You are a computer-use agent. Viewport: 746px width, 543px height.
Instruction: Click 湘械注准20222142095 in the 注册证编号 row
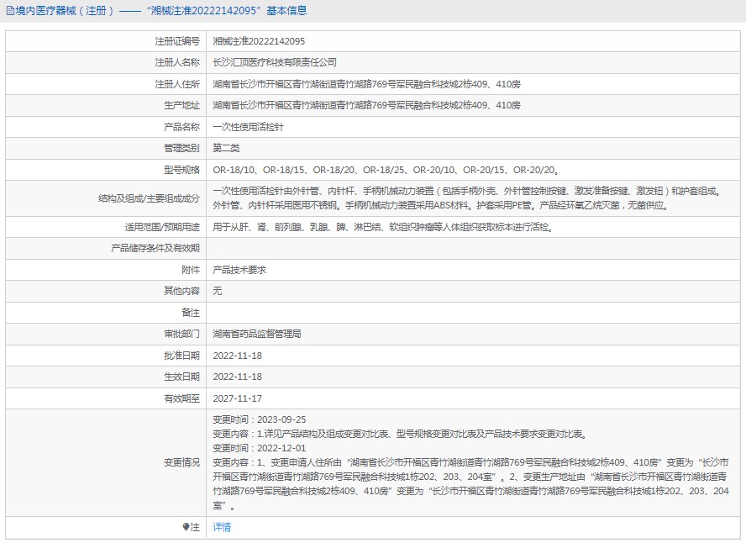(x=259, y=41)
